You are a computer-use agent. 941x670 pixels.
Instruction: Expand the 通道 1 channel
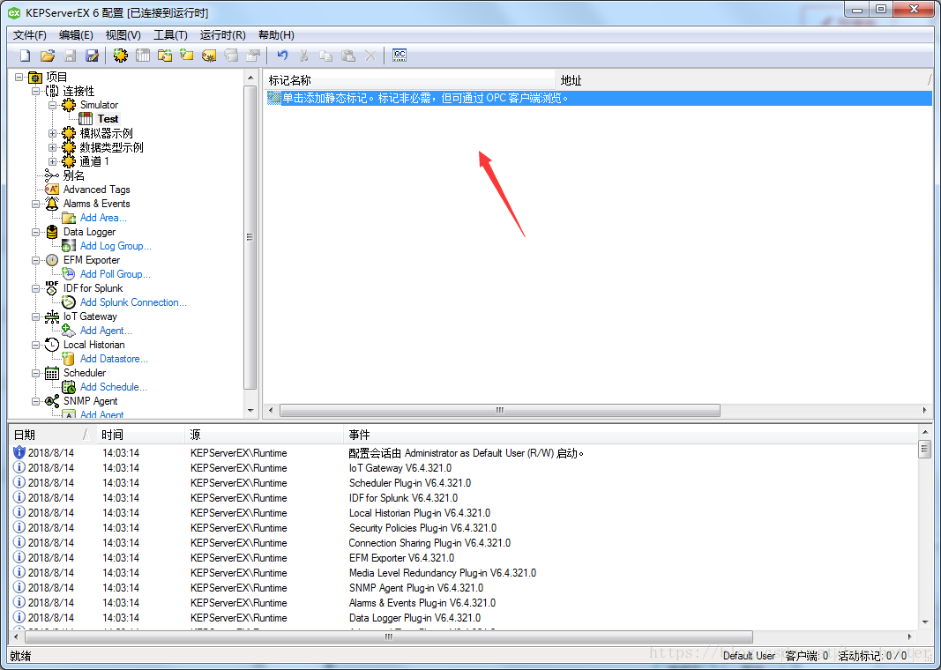click(52, 161)
